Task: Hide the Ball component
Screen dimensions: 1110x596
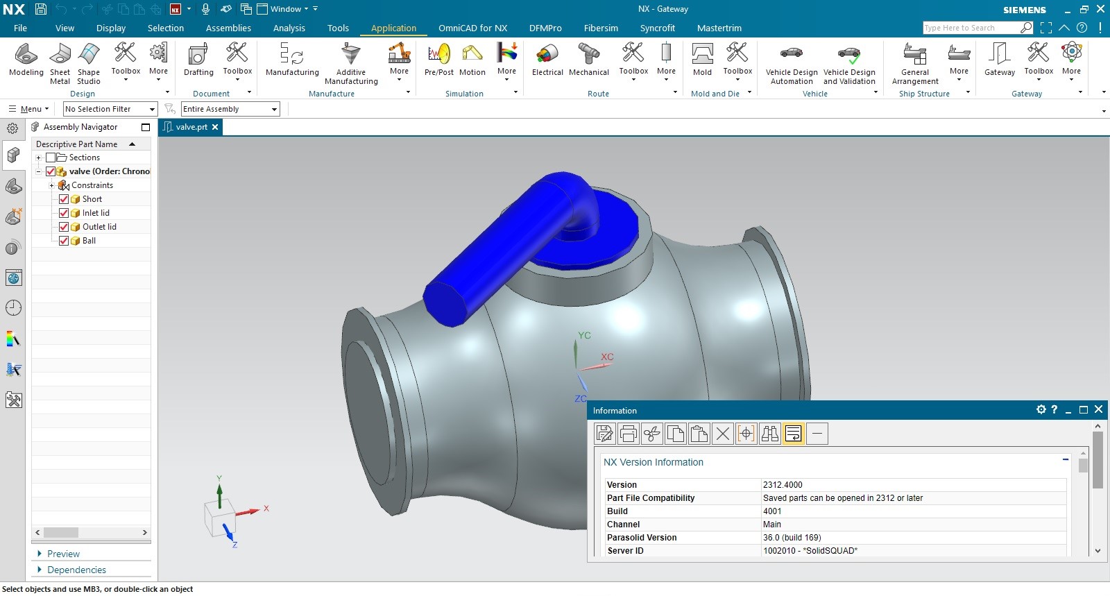Action: pos(64,241)
